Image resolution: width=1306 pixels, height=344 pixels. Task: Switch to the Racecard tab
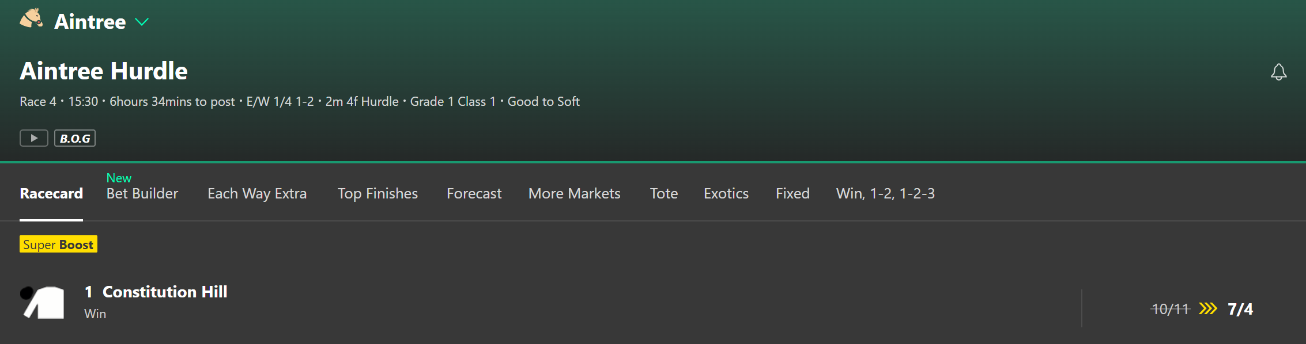(51, 193)
